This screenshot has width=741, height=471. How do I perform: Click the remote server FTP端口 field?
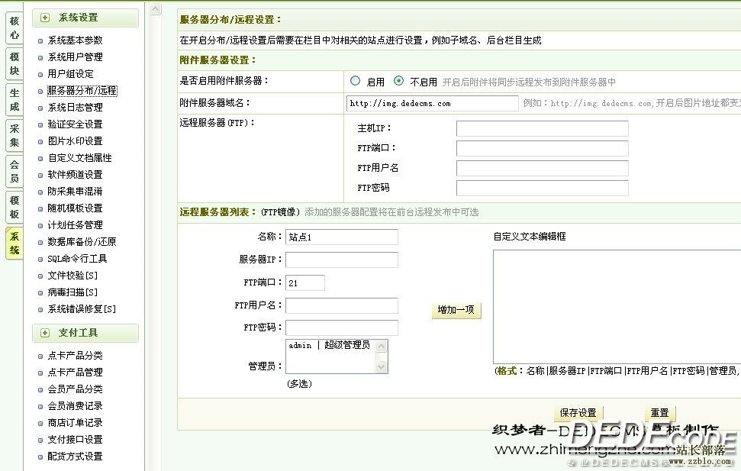542,149
